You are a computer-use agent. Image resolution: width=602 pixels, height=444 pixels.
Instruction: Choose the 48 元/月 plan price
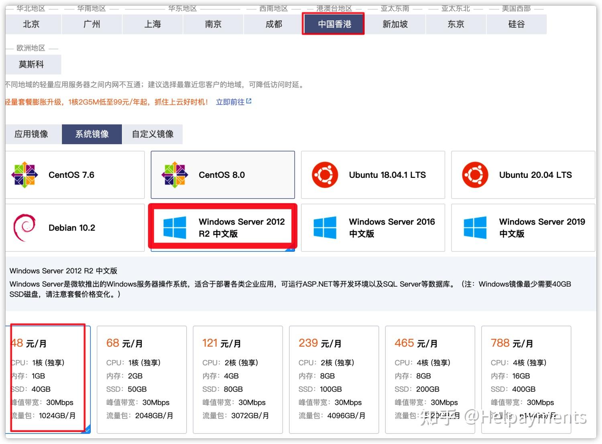[28, 343]
